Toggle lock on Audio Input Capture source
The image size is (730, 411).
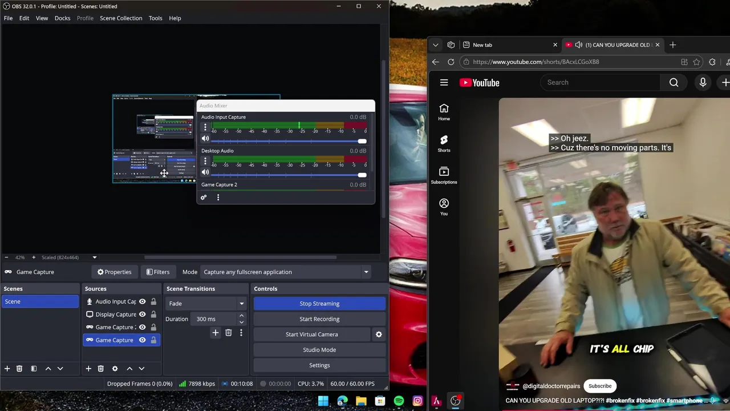(153, 301)
